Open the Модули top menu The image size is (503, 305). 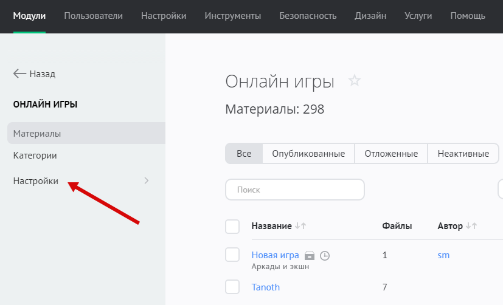click(x=29, y=16)
